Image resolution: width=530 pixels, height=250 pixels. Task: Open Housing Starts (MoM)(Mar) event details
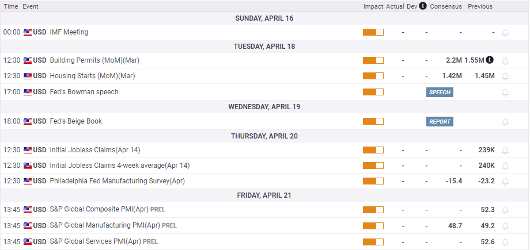pyautogui.click(x=92, y=76)
